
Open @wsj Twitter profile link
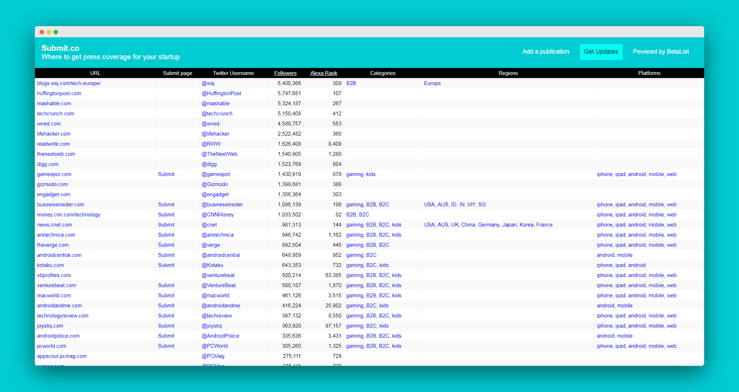[x=208, y=84]
